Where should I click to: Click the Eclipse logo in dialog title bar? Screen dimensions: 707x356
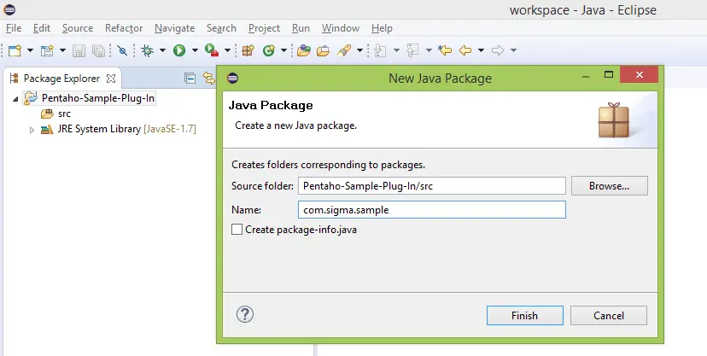click(x=232, y=78)
